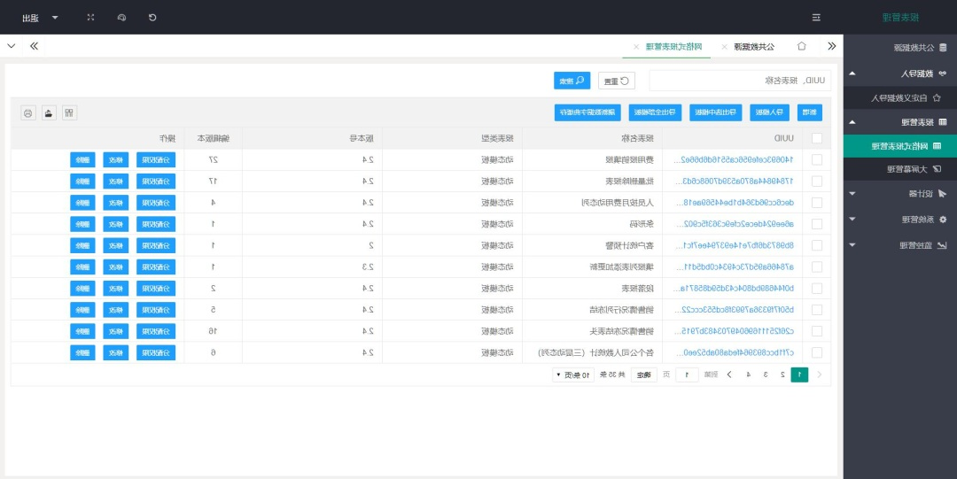Image resolution: width=957 pixels, height=479 pixels.
Task: Close the 公共数据源 tab
Action: pos(724,46)
